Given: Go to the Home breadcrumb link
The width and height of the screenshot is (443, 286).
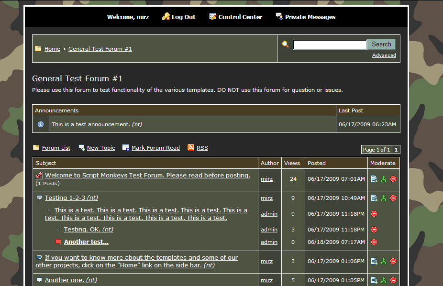Looking at the screenshot, I should (x=52, y=49).
